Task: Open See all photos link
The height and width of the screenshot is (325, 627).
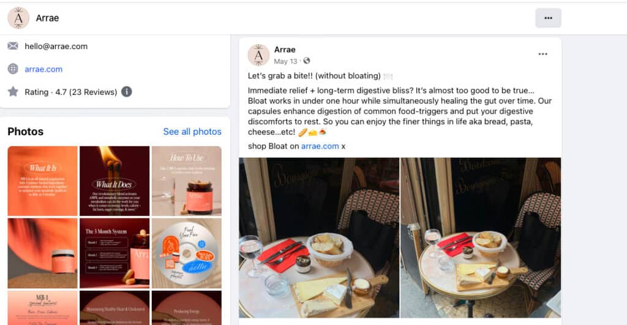Action: (192, 132)
